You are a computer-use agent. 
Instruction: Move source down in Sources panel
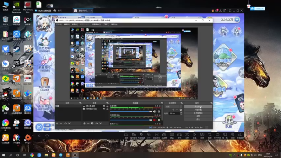[100, 124]
